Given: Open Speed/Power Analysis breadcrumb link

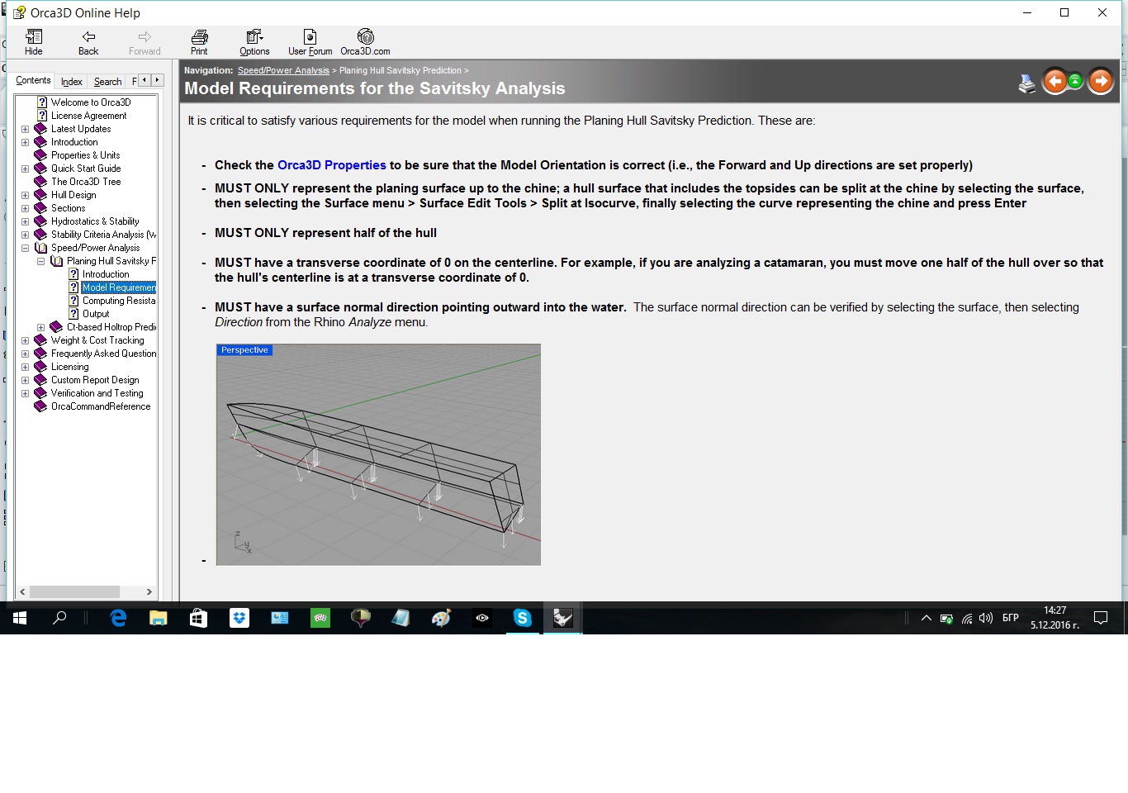Looking at the screenshot, I should click(283, 71).
